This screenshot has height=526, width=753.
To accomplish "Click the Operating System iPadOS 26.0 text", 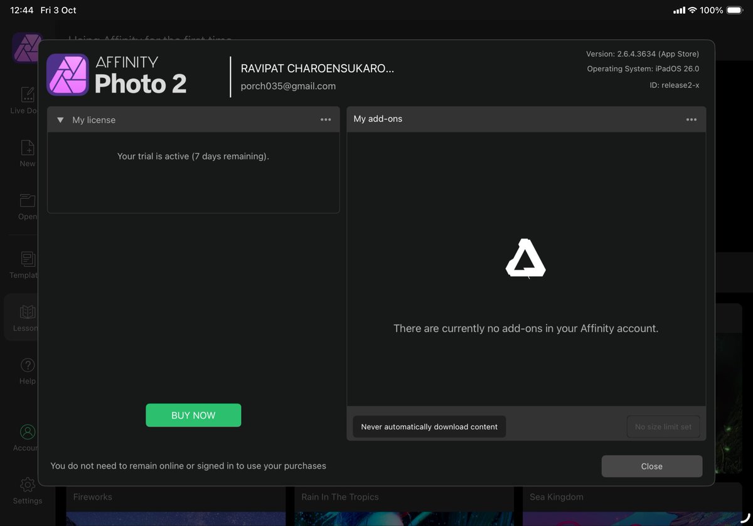I will point(643,69).
